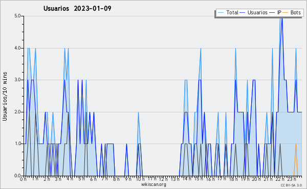Click the '1.0' y-axis value
The height and width of the screenshot is (189, 307).
coord(17,144)
